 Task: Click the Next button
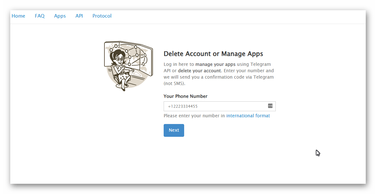174,130
